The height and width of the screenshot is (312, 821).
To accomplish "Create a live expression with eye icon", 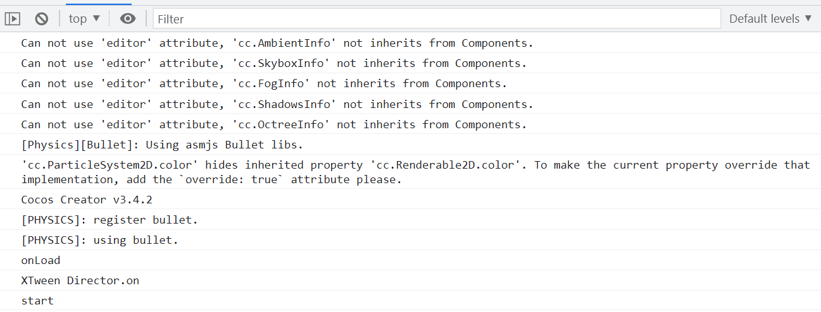I will pos(128,19).
